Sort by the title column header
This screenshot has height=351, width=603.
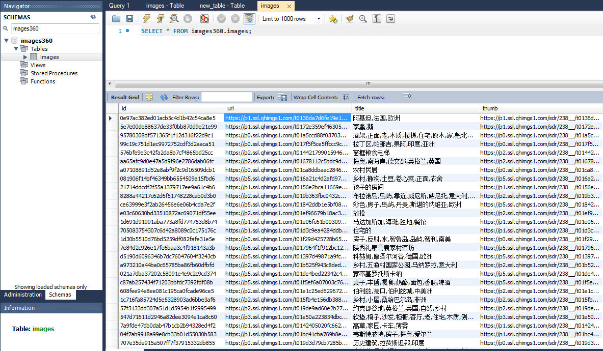point(415,108)
